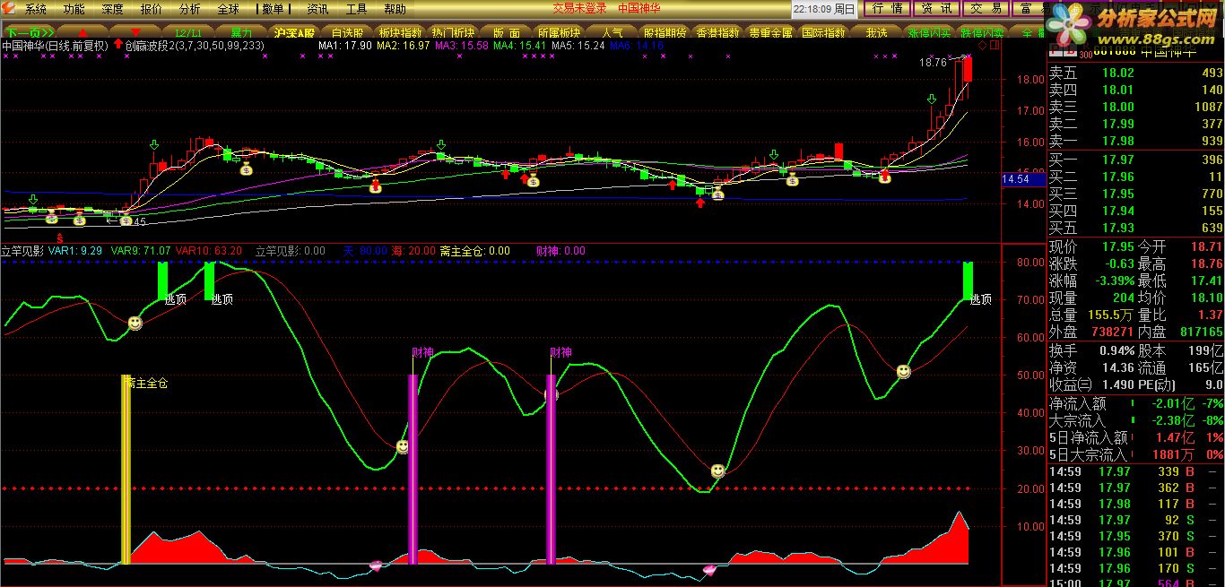Click the 交易 button
1225x587 pixels.
[986, 9]
